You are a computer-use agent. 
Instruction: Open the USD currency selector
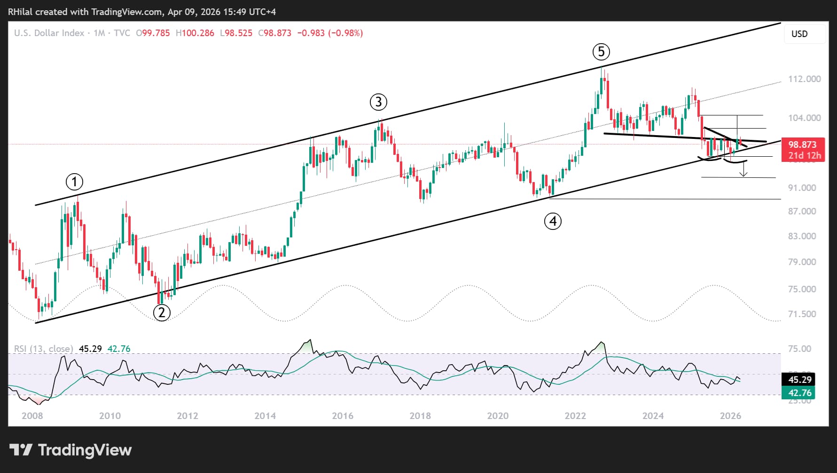point(805,34)
